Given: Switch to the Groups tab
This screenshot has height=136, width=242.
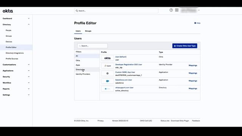Looking at the screenshot, I should tap(88, 31).
